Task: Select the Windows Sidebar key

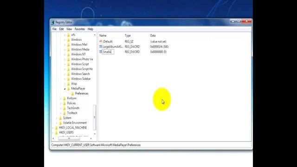Action: 81,79
